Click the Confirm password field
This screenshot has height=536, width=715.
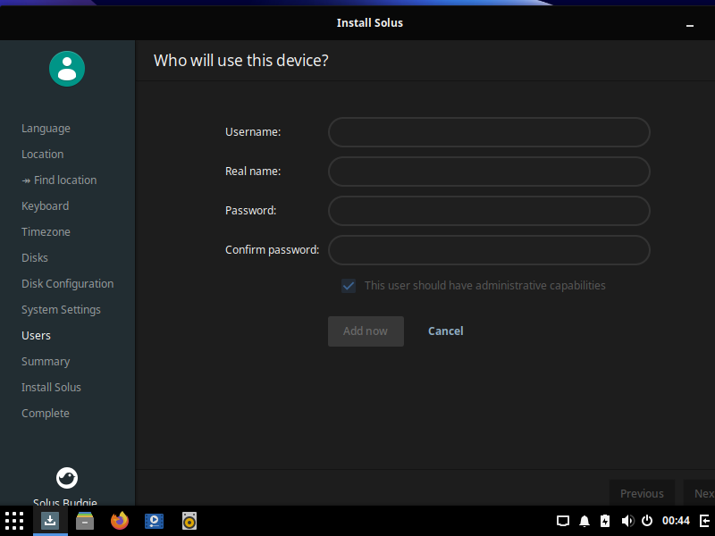pos(489,250)
